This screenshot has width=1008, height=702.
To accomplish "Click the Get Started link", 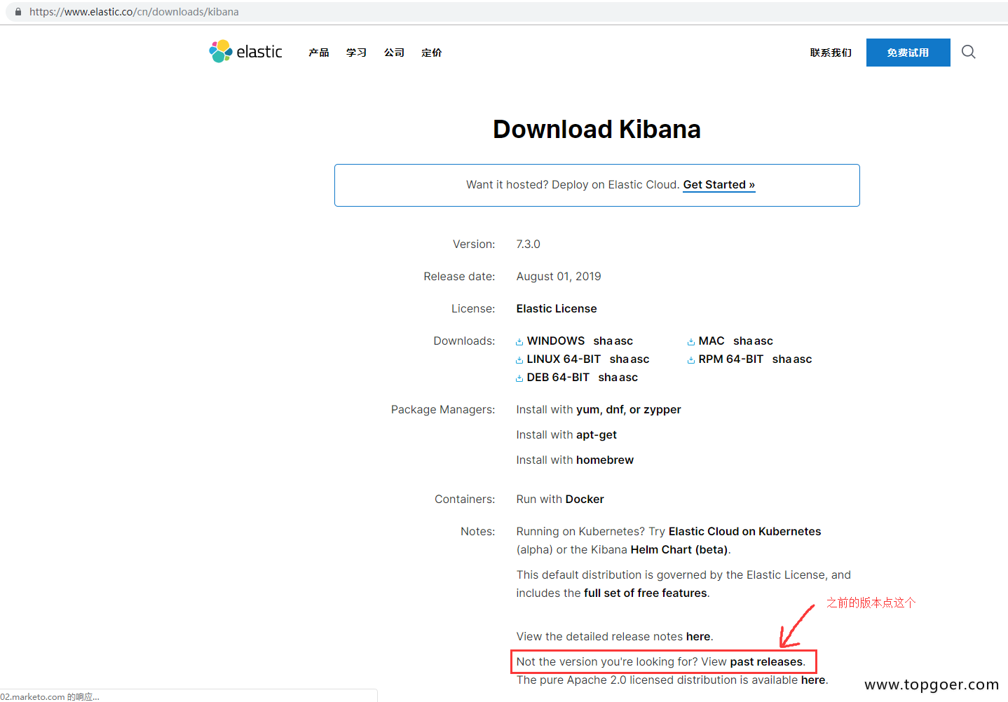I will [x=718, y=184].
